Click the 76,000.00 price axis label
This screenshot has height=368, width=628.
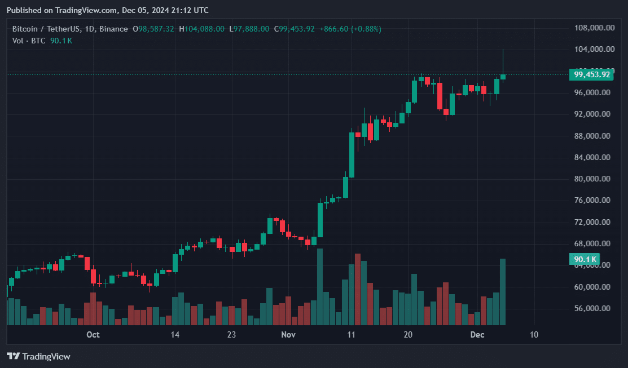click(x=592, y=201)
